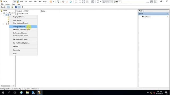
Task: Click Refresh in context menu
Action: pos(23,46)
